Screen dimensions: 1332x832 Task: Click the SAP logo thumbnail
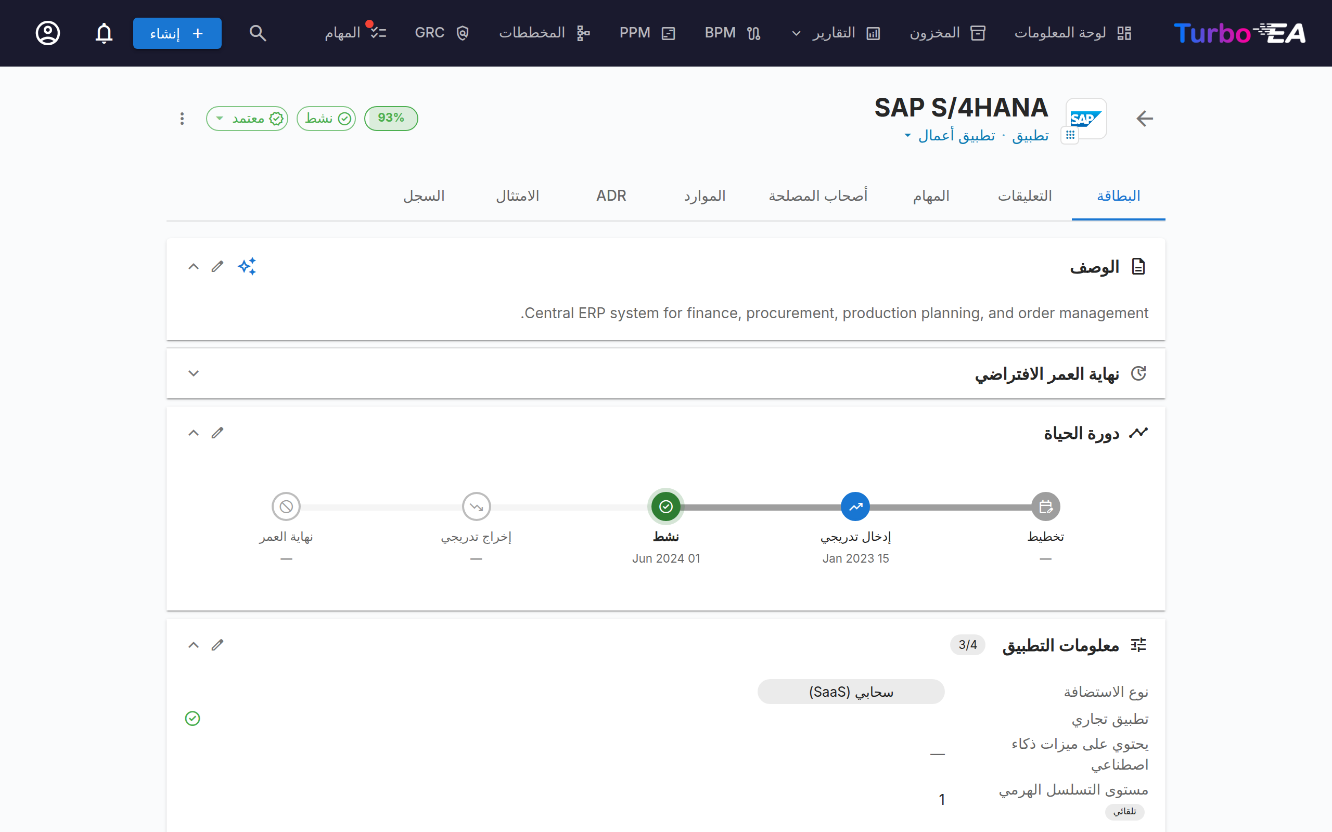tap(1086, 119)
